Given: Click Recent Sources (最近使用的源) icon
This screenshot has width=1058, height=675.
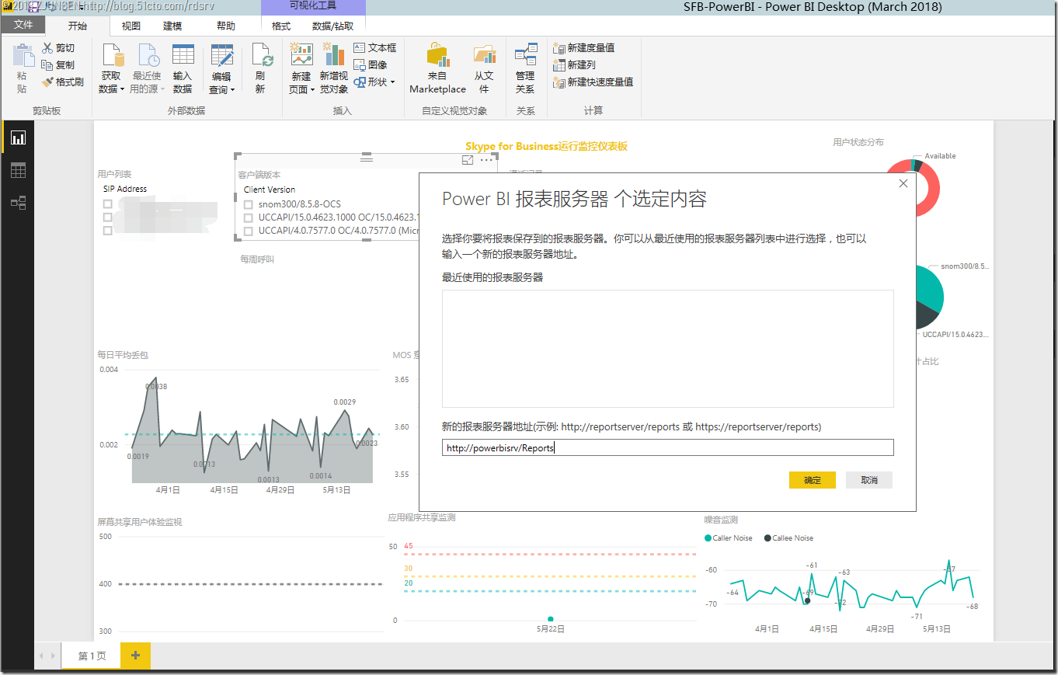Looking at the screenshot, I should [149, 56].
